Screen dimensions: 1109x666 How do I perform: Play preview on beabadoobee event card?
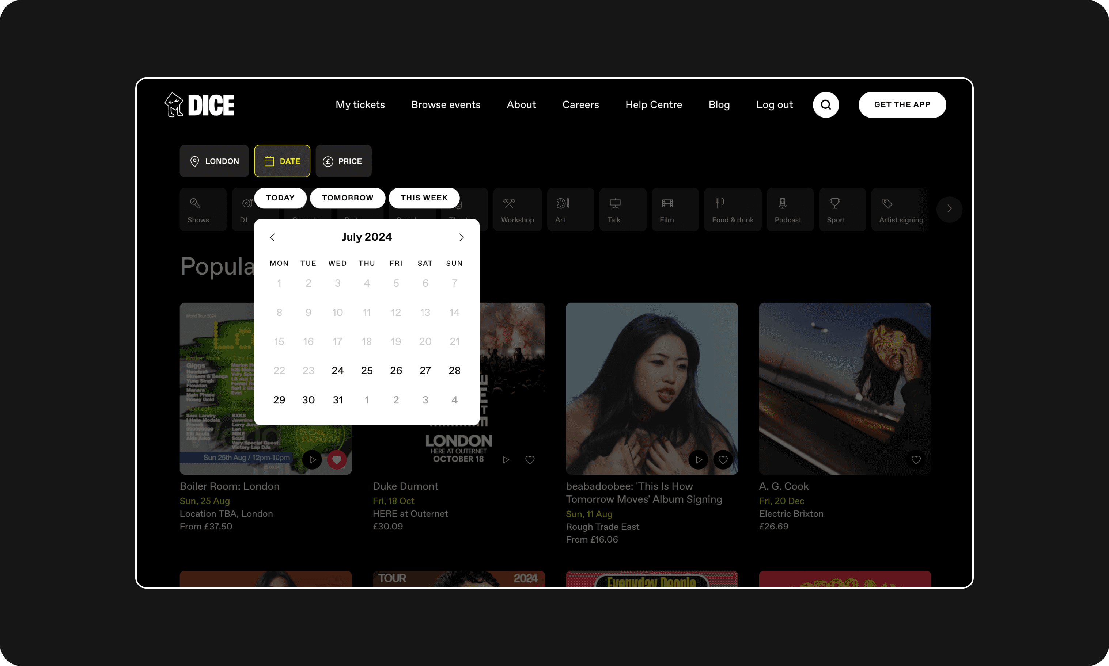click(x=699, y=460)
